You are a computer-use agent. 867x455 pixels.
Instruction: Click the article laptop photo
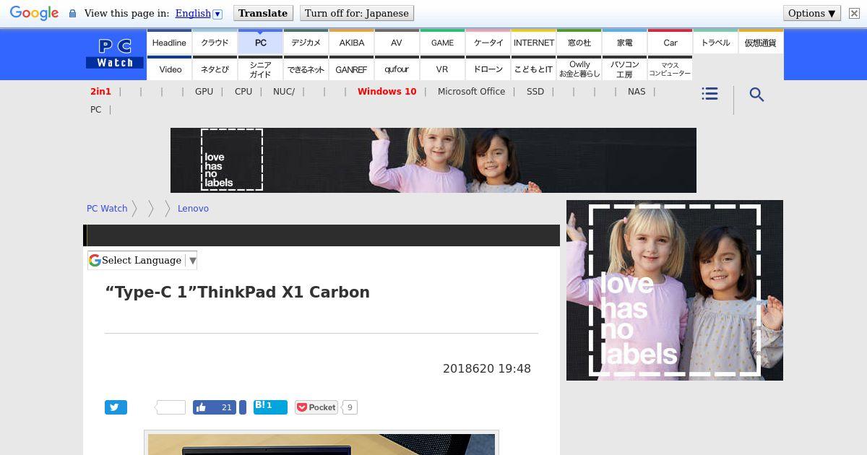(x=322, y=443)
